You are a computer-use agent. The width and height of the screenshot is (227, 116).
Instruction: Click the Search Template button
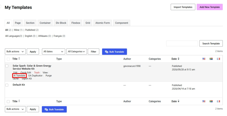(x=211, y=43)
